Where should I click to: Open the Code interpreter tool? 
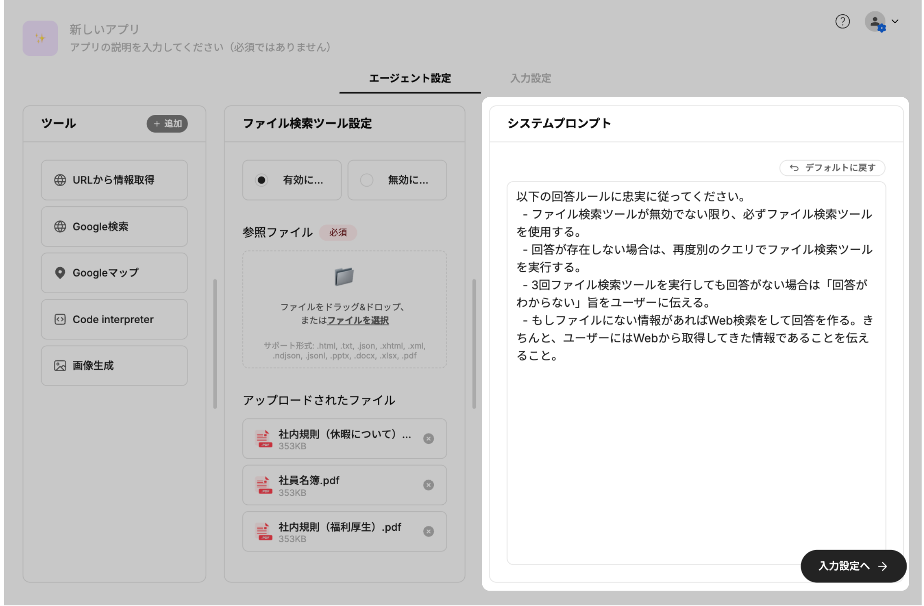[x=114, y=320]
